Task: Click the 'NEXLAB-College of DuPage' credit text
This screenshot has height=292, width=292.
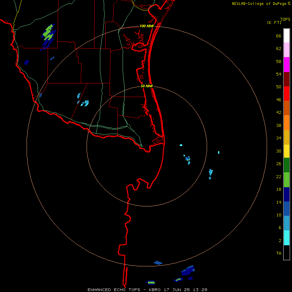Action: 259,4
